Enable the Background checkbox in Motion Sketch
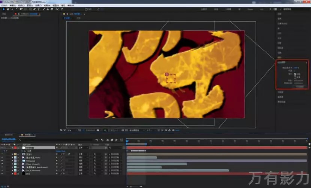The height and width of the screenshot is (188, 311). tap(295, 77)
